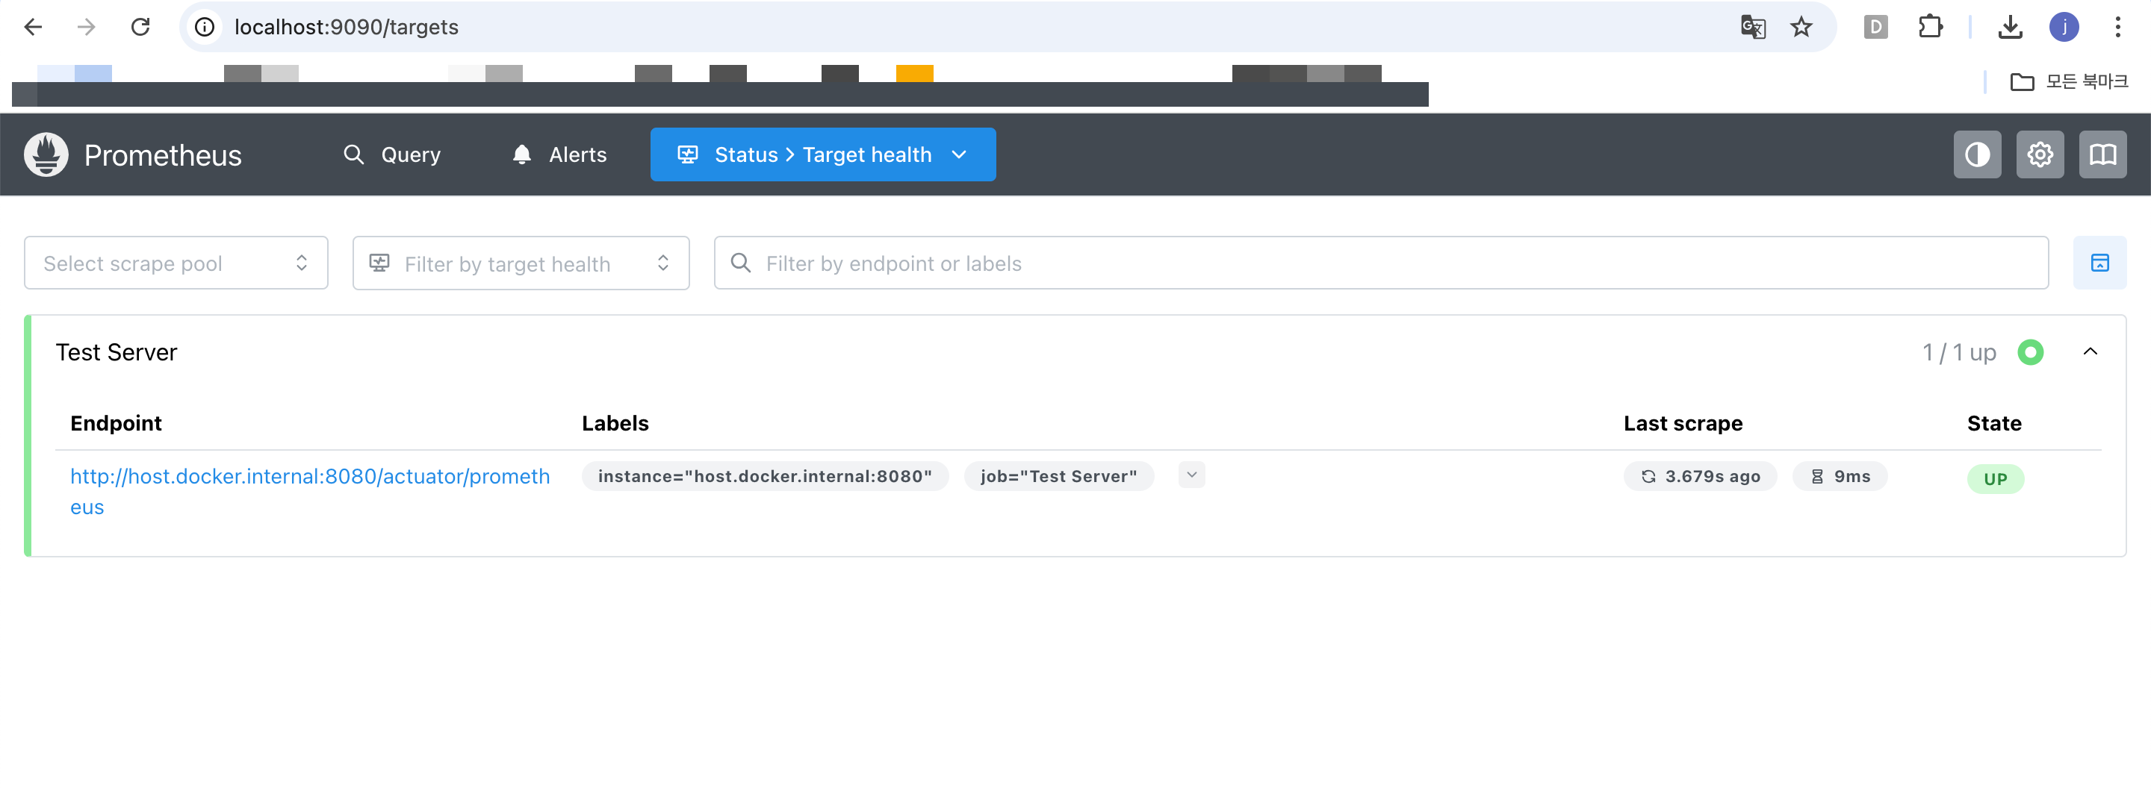Click the site information icon in address bar
Viewport: 2151px width, 791px height.
pyautogui.click(x=205, y=28)
